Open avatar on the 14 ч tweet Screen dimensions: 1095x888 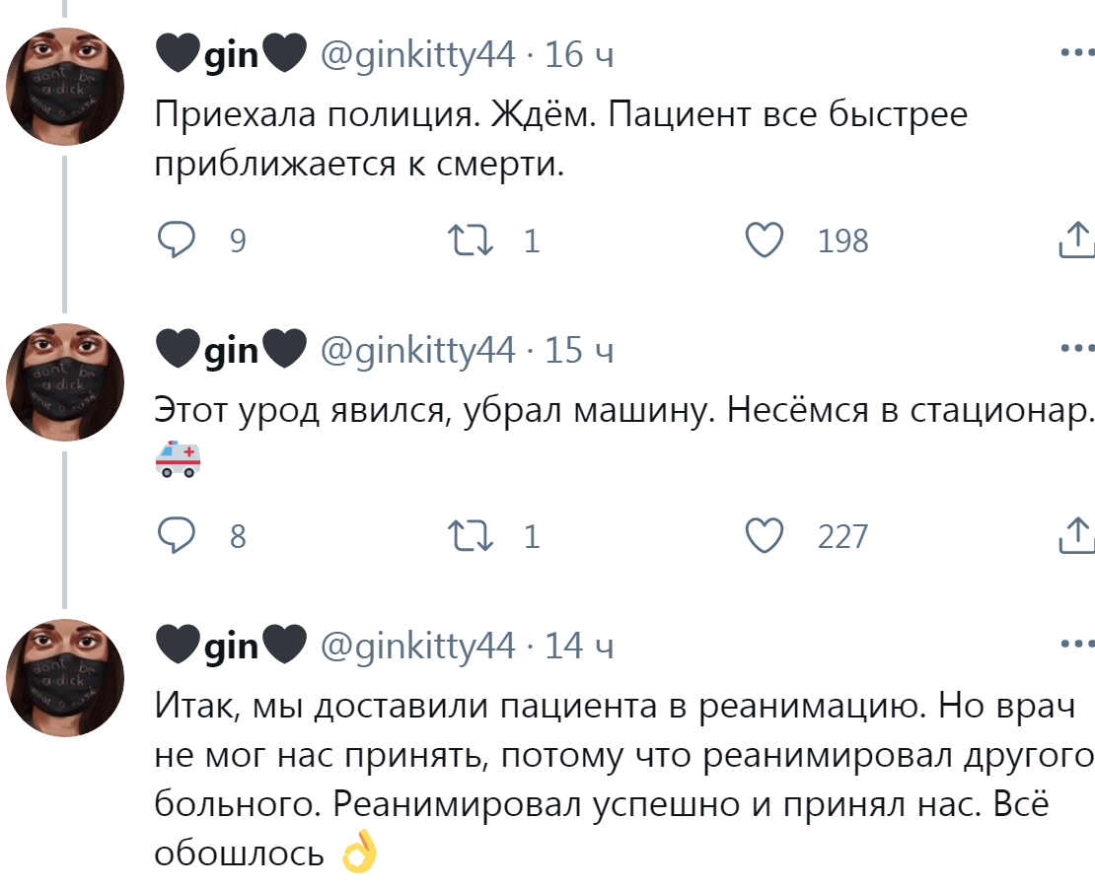(65, 678)
